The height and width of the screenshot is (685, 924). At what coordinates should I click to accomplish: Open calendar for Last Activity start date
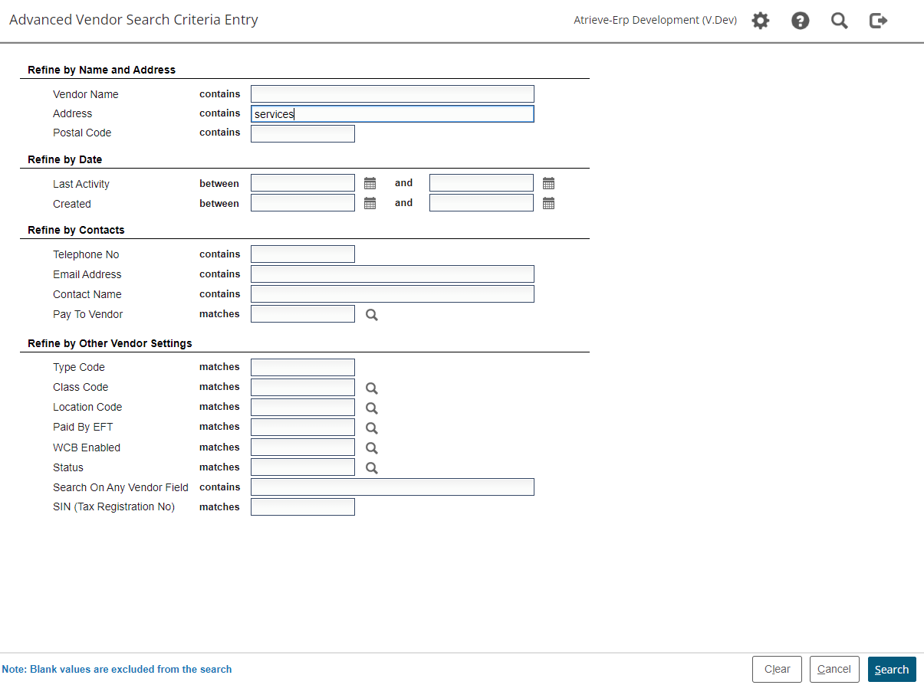[x=370, y=183]
